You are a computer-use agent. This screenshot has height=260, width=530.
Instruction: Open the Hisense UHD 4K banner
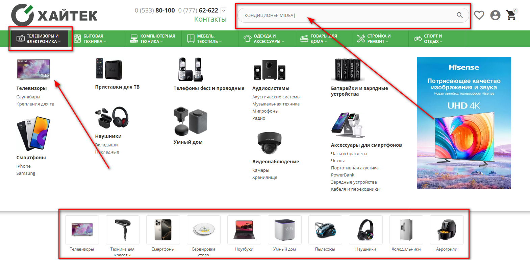(464, 123)
